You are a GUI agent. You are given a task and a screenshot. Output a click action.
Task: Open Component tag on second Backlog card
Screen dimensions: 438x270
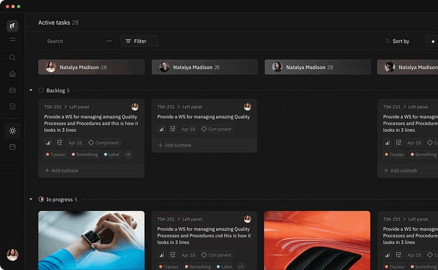point(217,129)
